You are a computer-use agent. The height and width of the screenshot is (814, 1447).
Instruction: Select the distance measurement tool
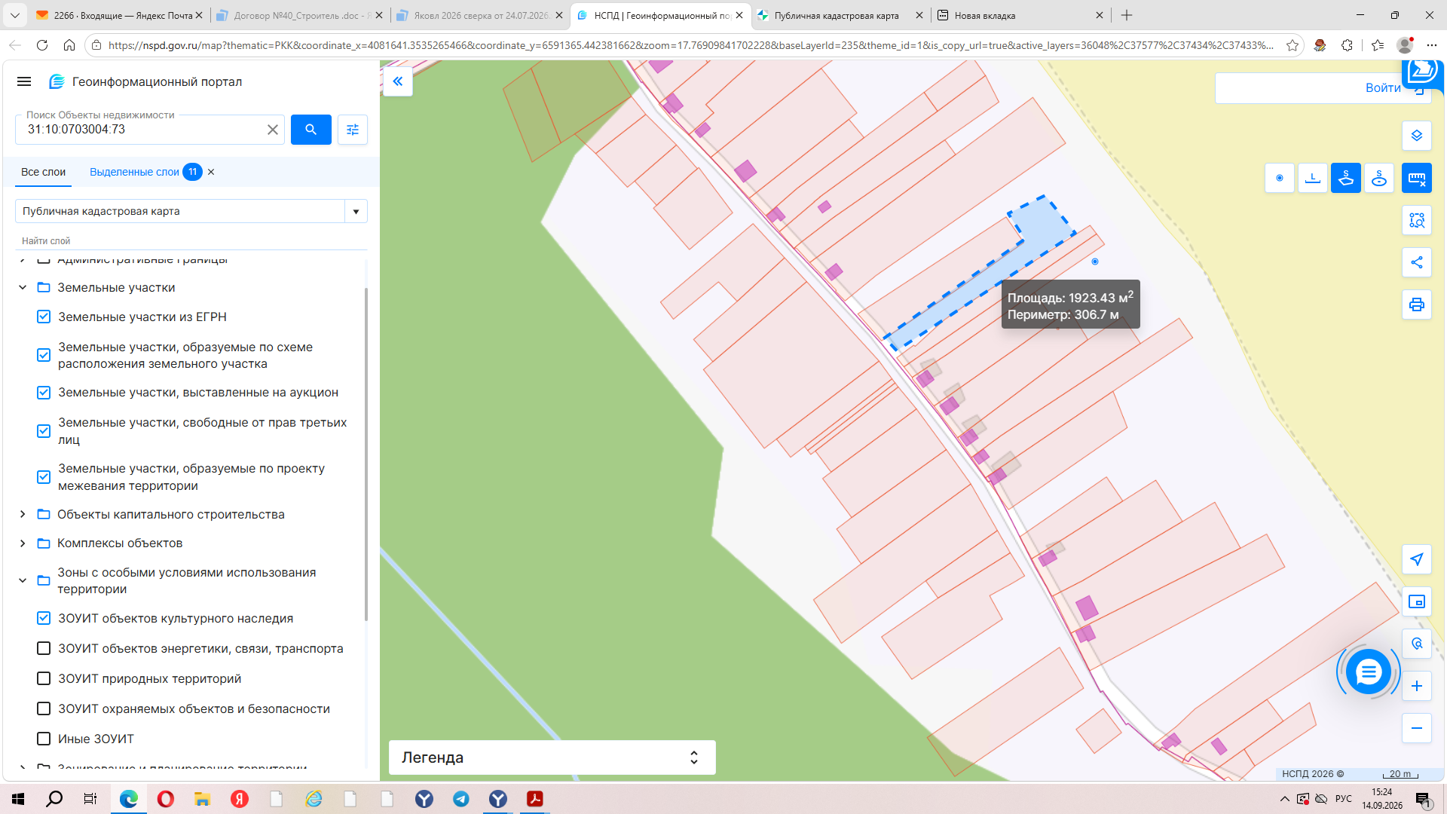tap(1313, 178)
